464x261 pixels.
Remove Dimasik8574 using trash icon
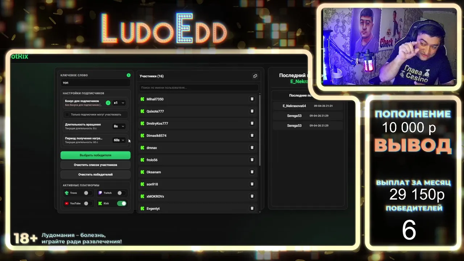pyautogui.click(x=252, y=136)
